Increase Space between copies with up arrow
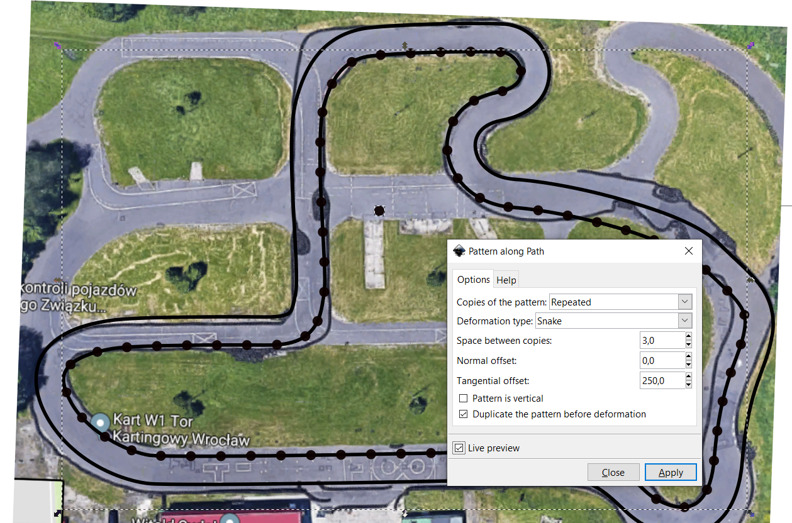 coord(689,337)
